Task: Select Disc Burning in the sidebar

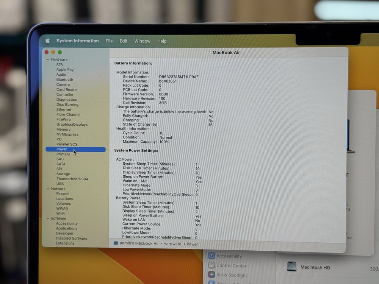Action: pyautogui.click(x=67, y=105)
